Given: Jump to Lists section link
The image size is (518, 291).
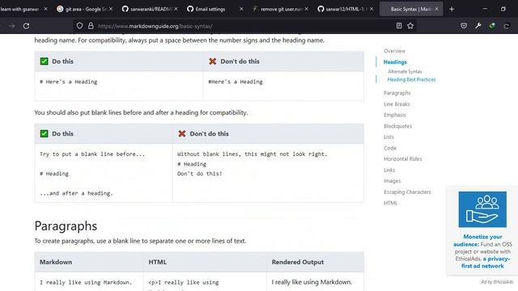Looking at the screenshot, I should pos(388,137).
